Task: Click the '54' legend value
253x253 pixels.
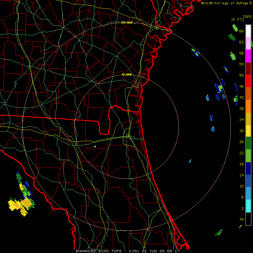Action: (241, 64)
